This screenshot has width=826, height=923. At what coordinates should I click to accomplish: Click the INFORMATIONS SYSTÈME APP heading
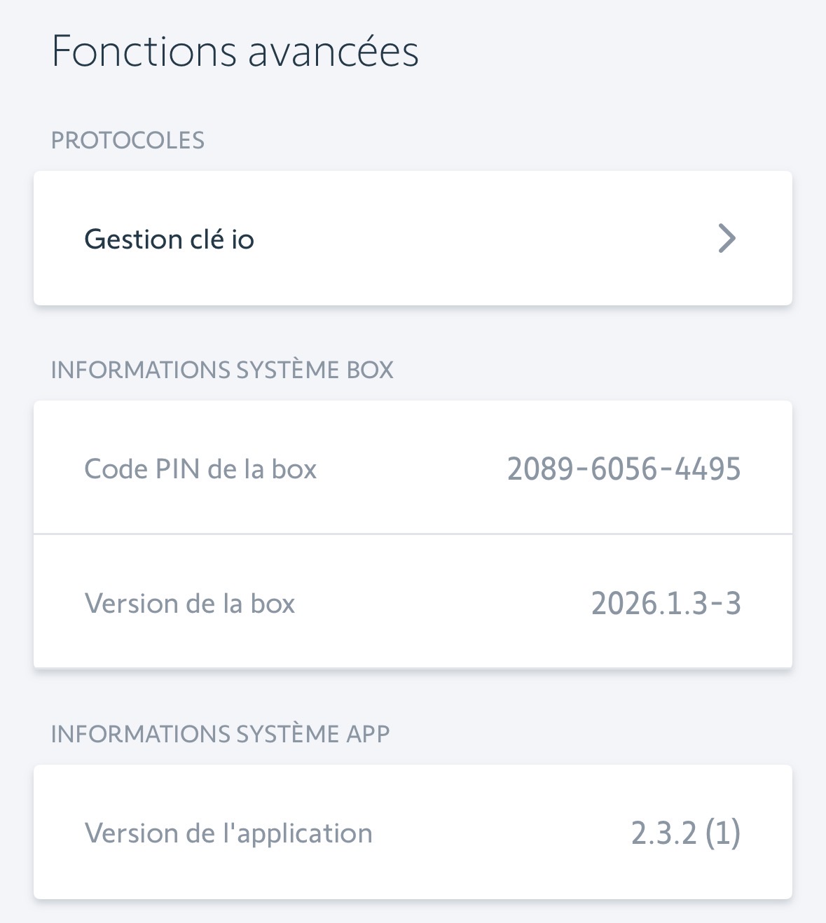[x=220, y=734]
